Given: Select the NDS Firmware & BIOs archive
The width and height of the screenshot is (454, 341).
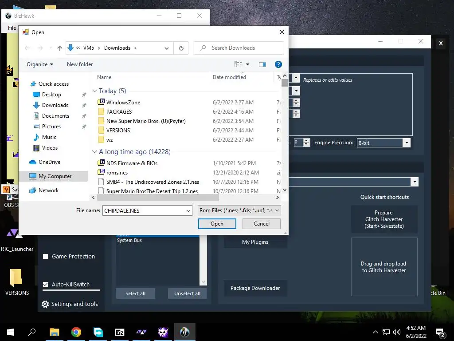Looking at the screenshot, I should 132,163.
